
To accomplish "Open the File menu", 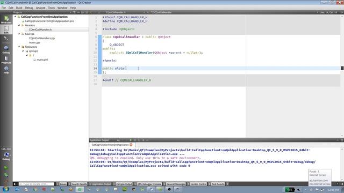I will [x=4, y=8].
